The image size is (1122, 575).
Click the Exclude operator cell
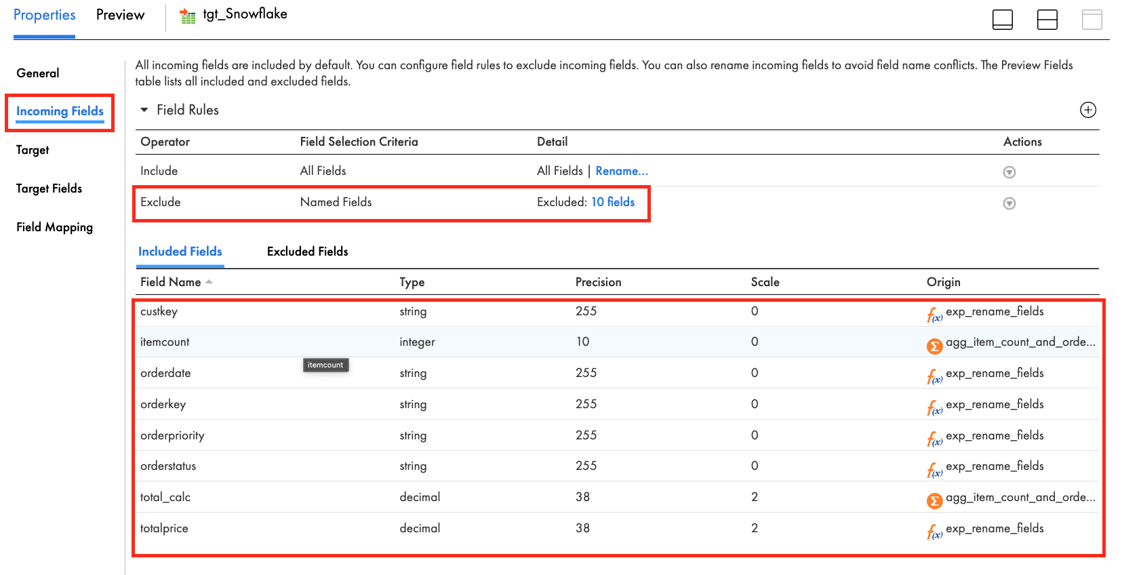click(x=160, y=202)
